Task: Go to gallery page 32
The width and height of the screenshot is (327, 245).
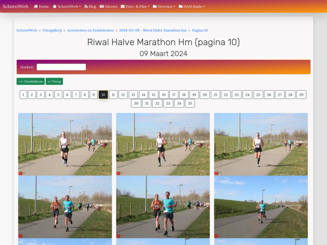Action: click(x=157, y=103)
